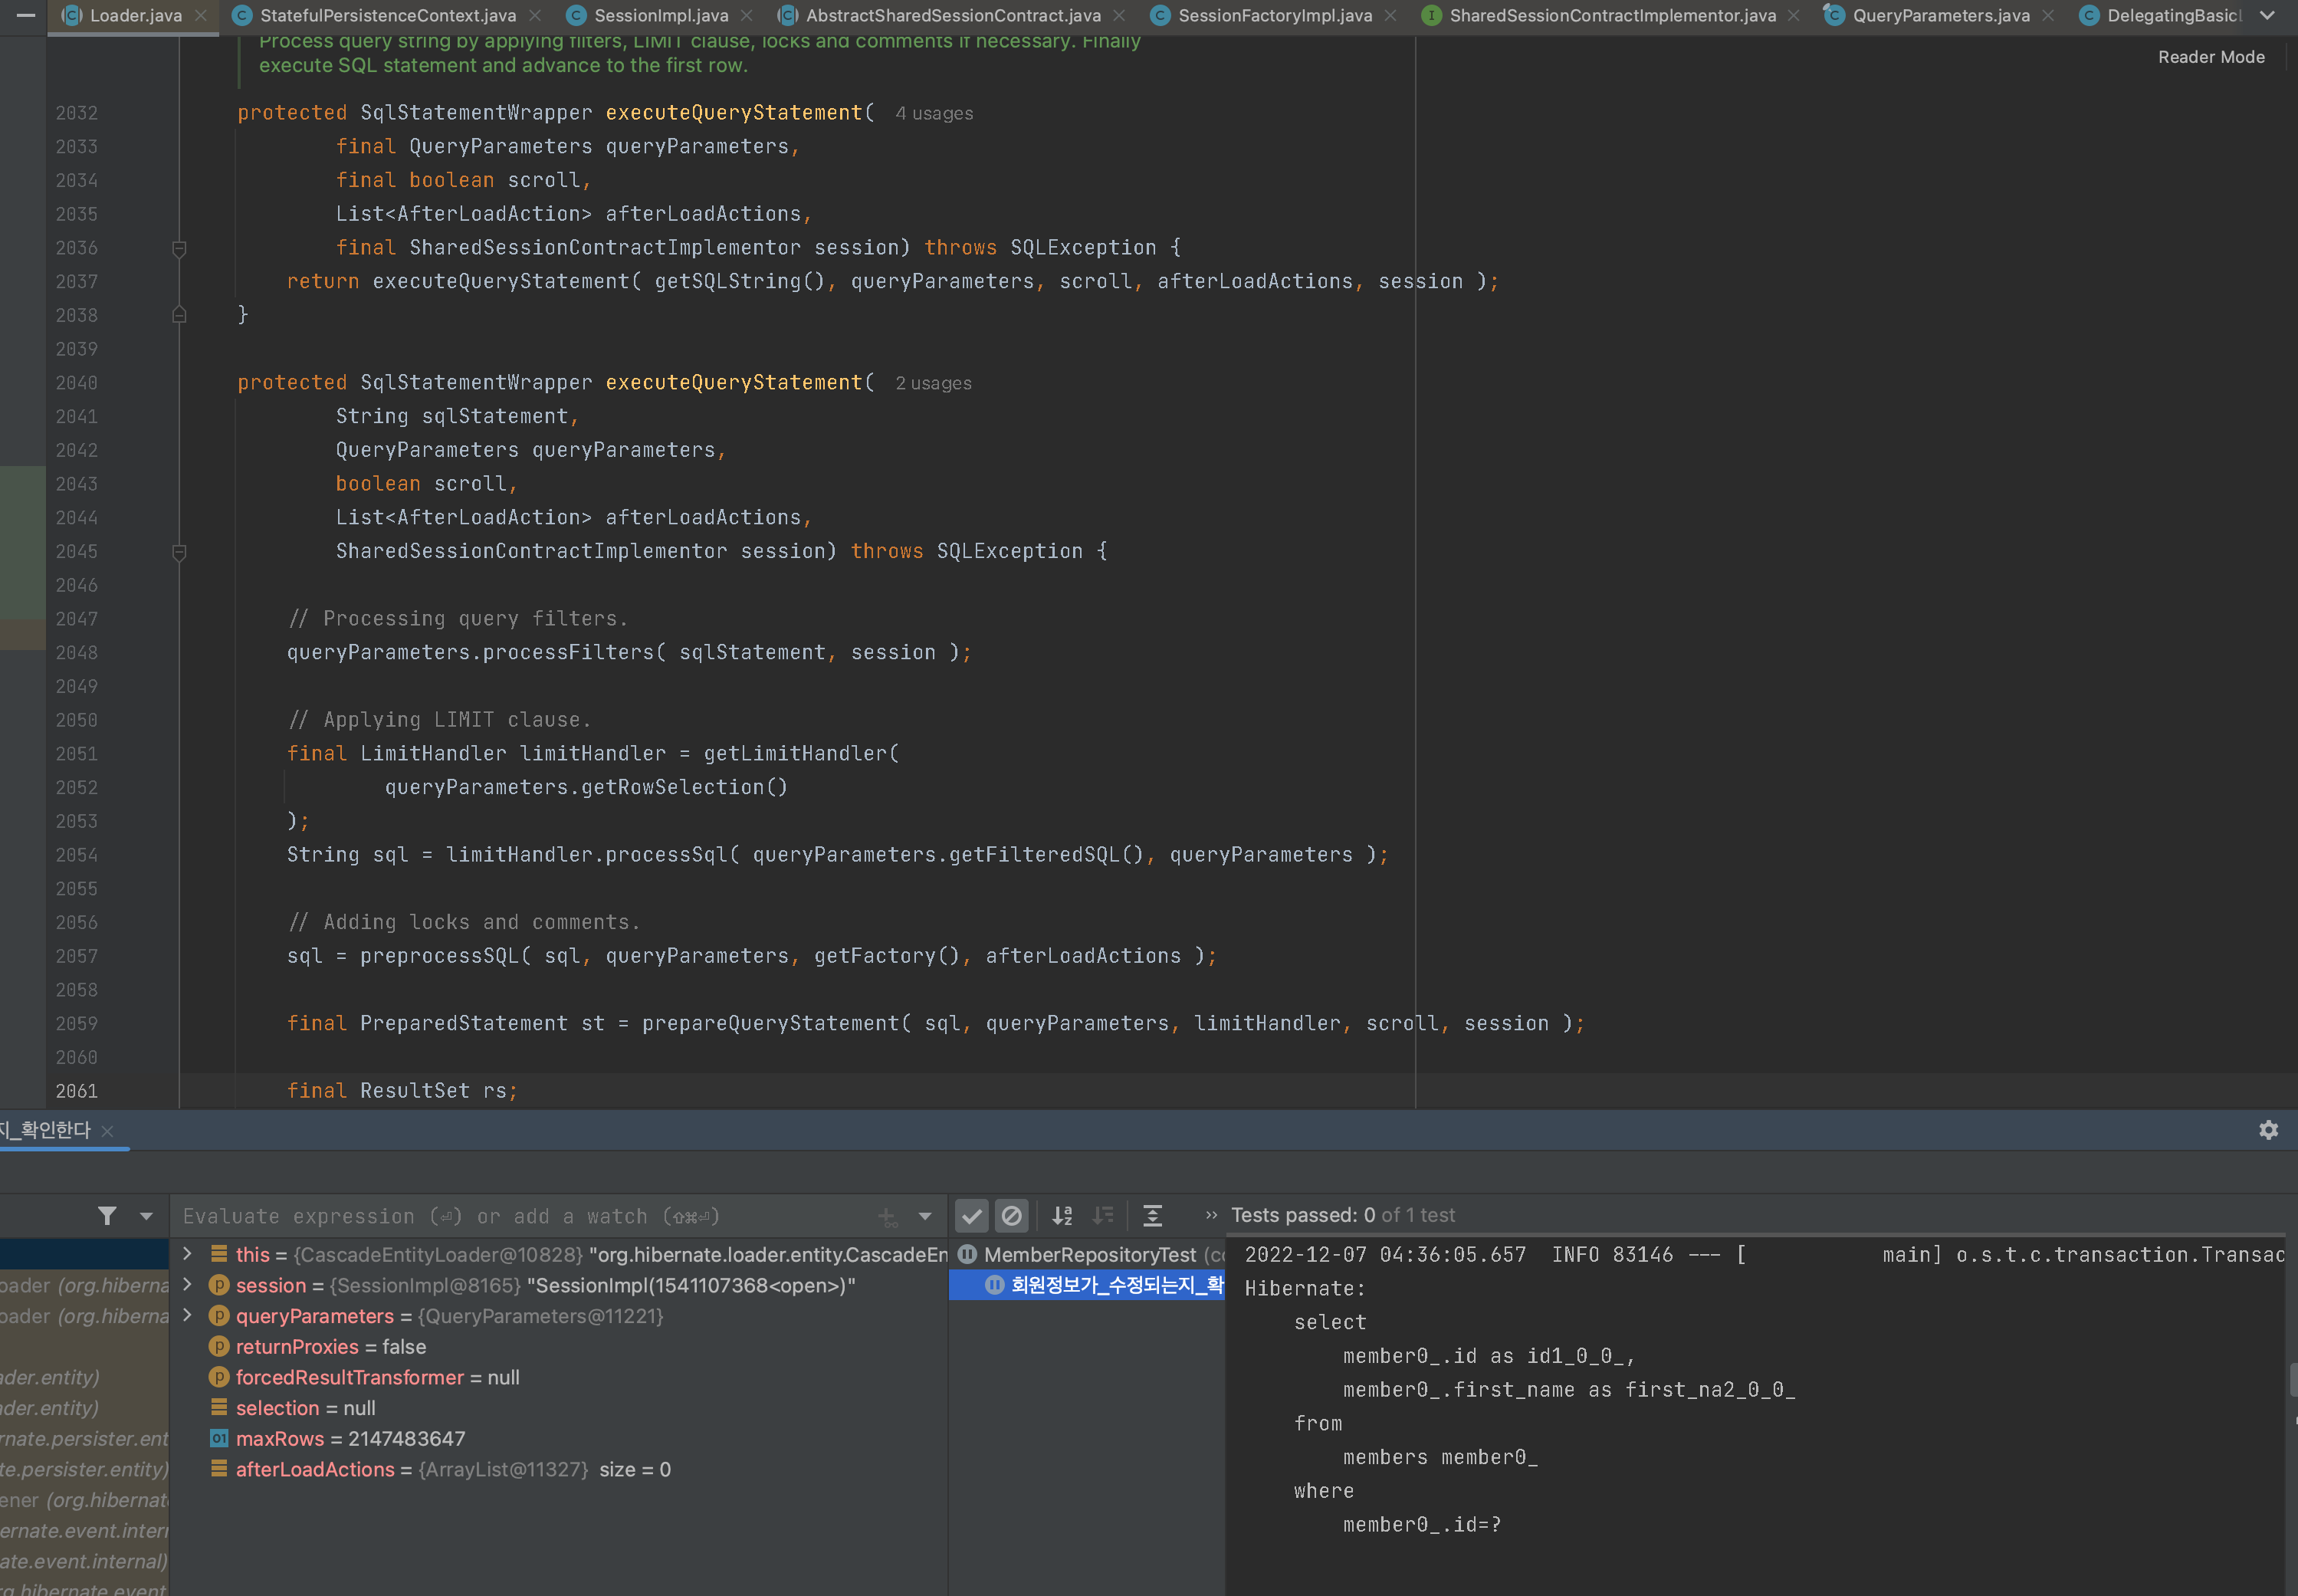Click add to watches plus icon
The width and height of the screenshot is (2298, 1596).
click(887, 1217)
